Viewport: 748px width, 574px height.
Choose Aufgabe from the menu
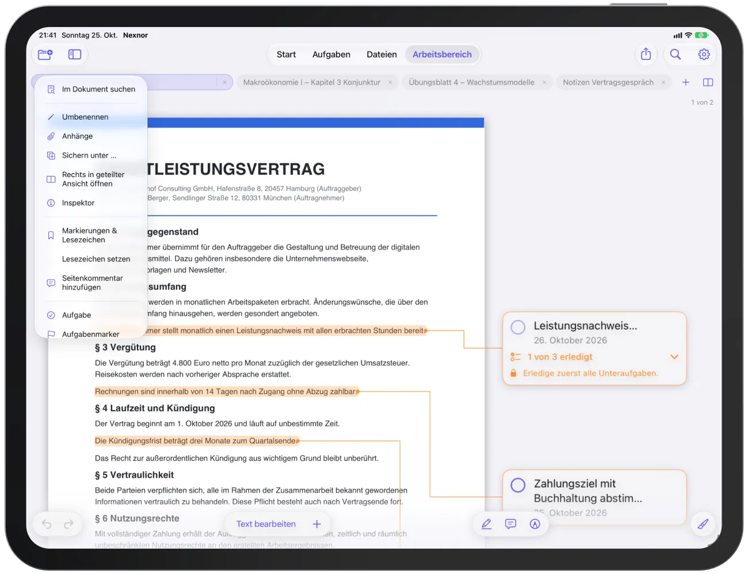[x=91, y=315]
